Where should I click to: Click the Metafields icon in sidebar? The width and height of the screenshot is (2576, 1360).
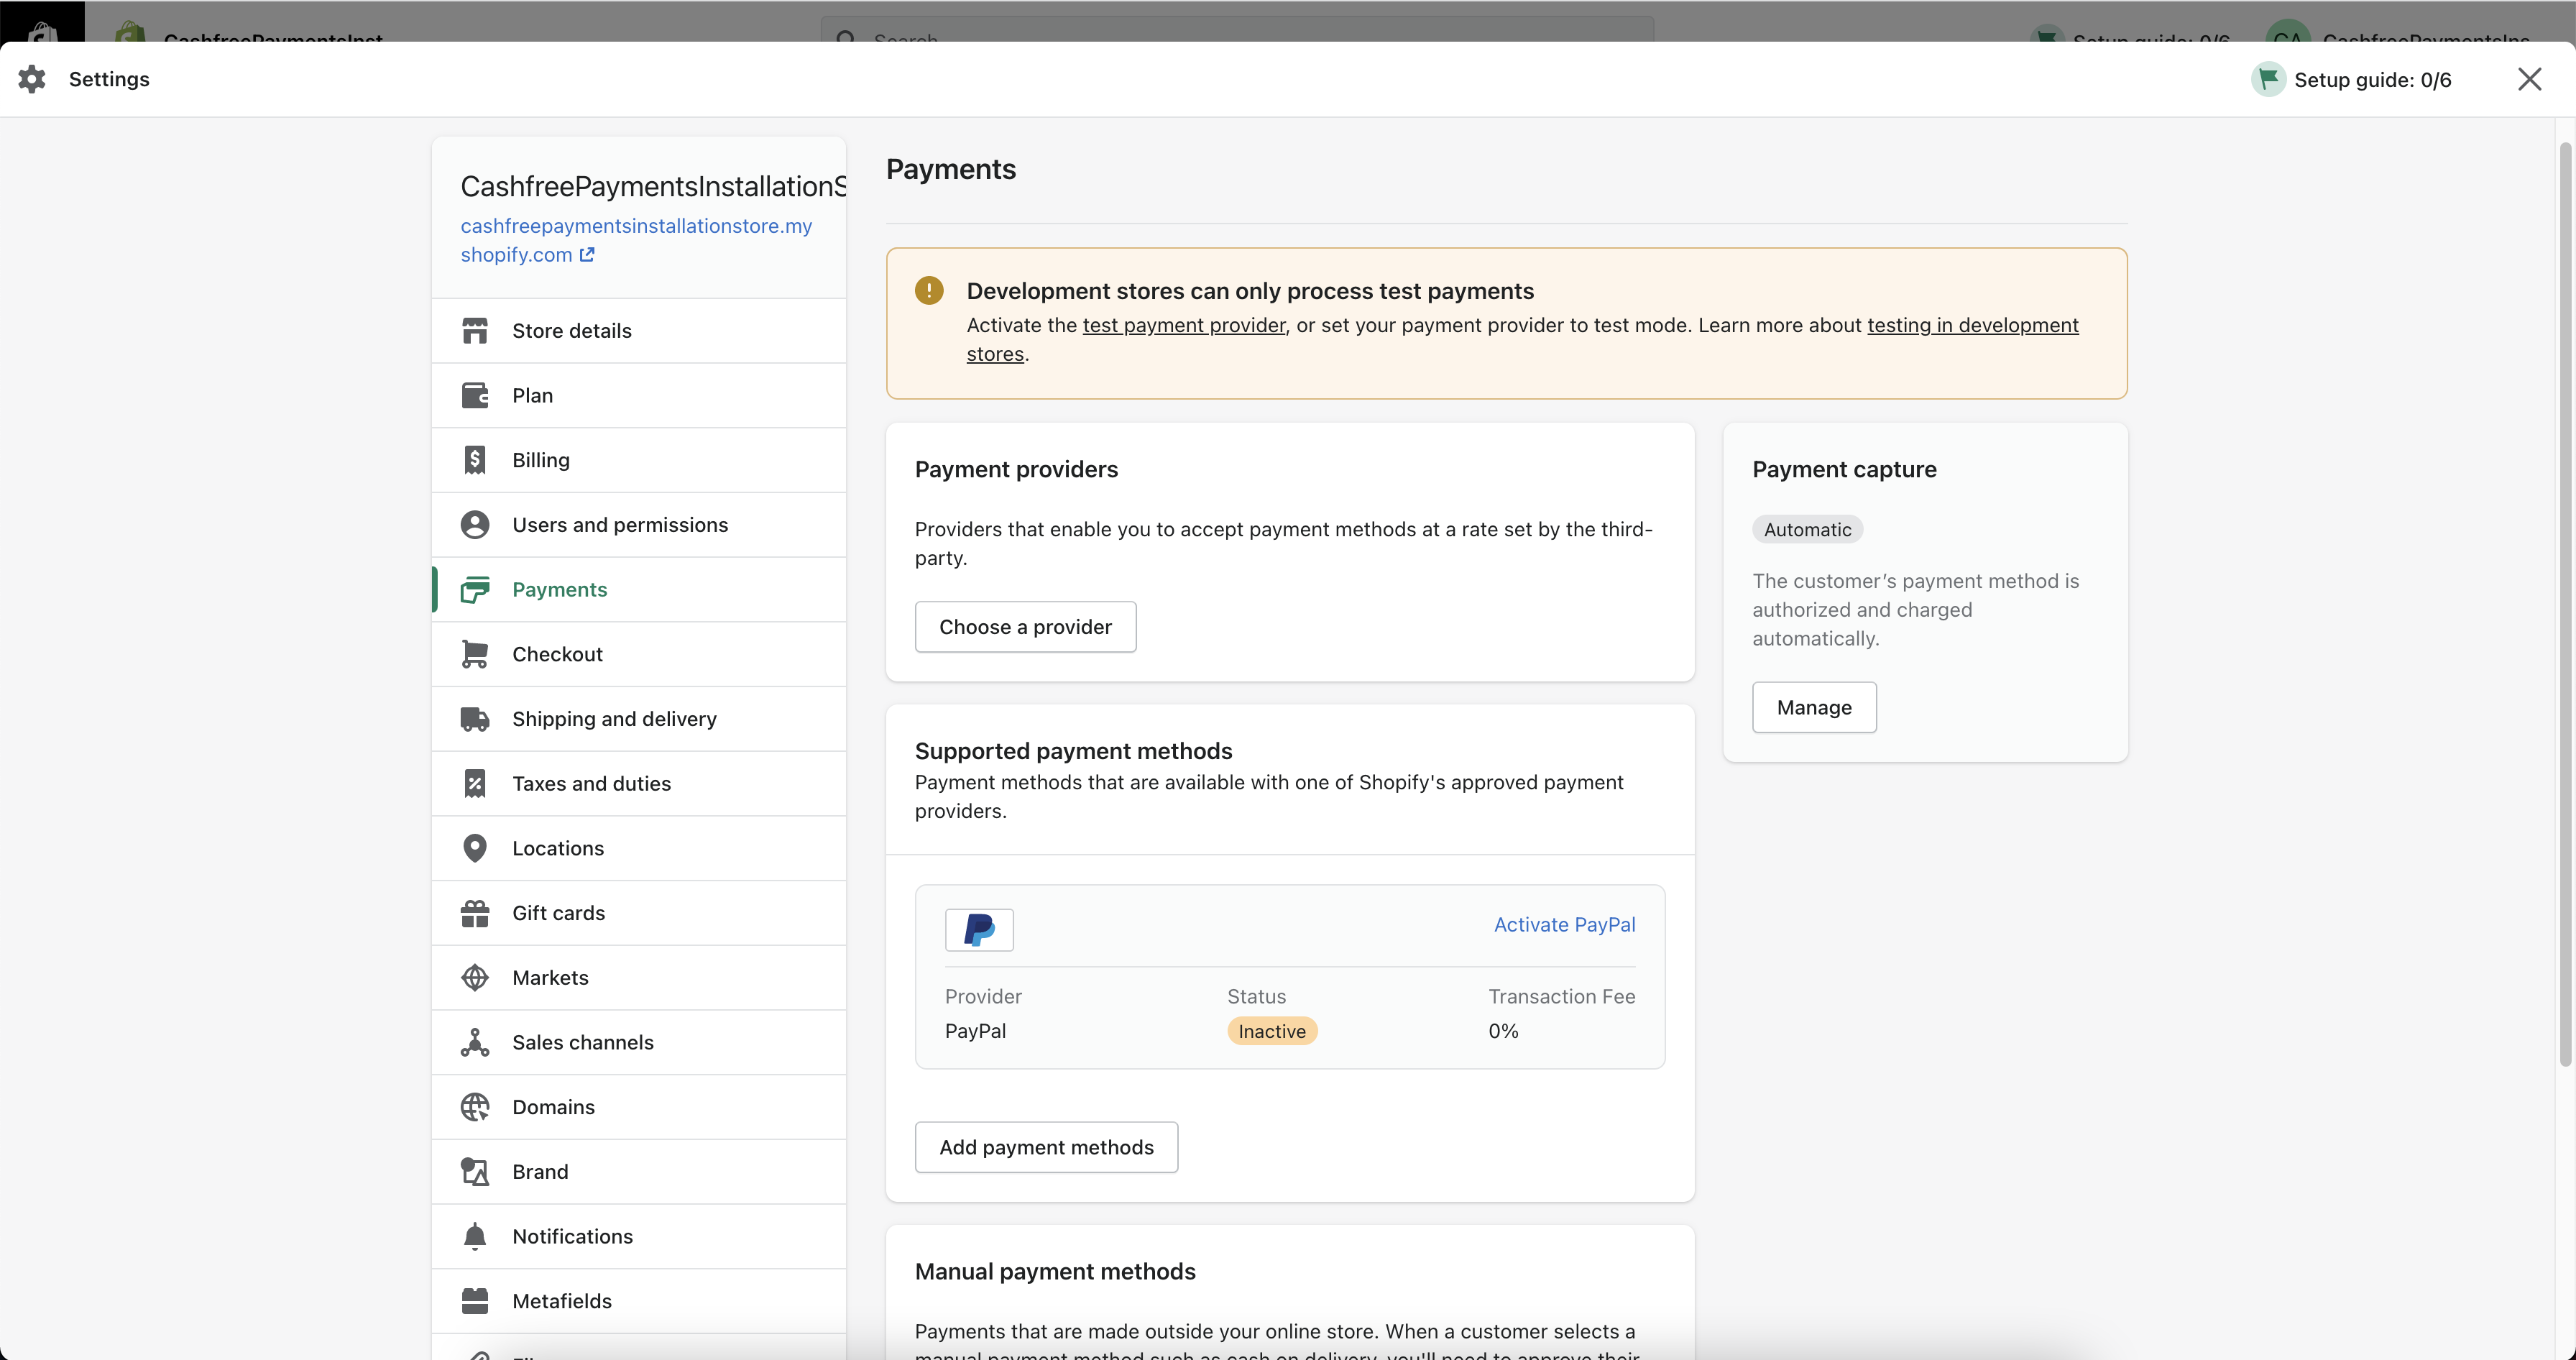pyautogui.click(x=475, y=1301)
